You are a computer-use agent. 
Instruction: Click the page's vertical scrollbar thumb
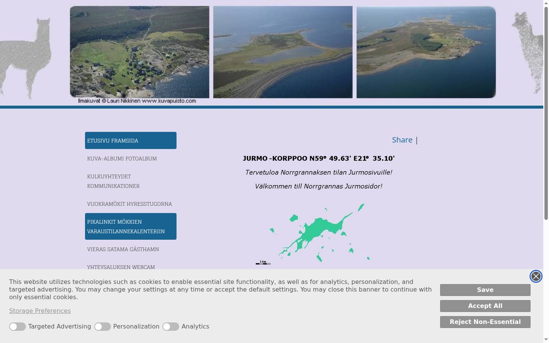click(x=546, y=112)
